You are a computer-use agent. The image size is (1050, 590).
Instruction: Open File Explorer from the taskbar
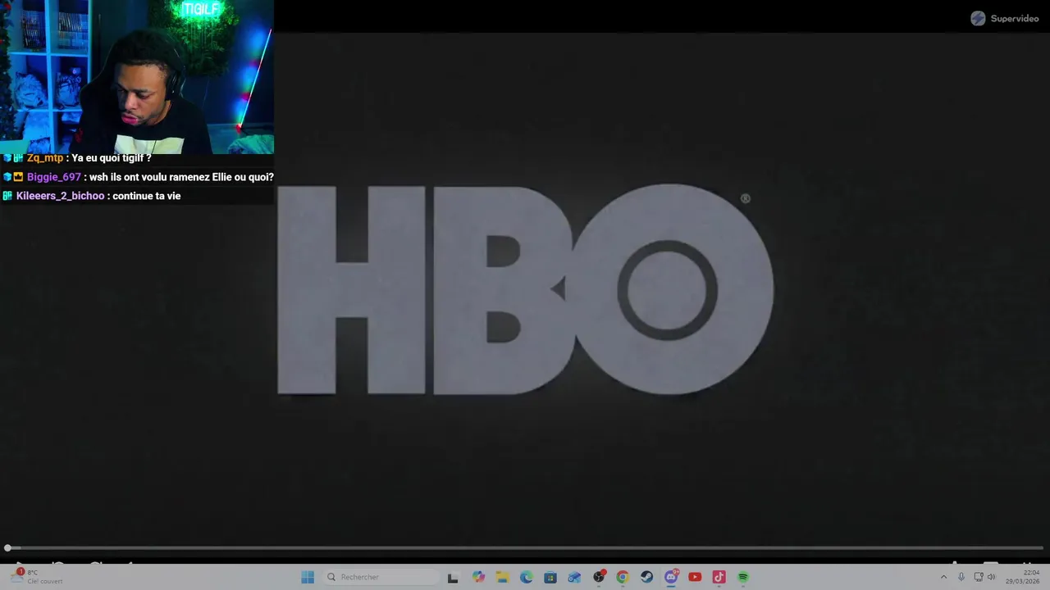tap(502, 577)
